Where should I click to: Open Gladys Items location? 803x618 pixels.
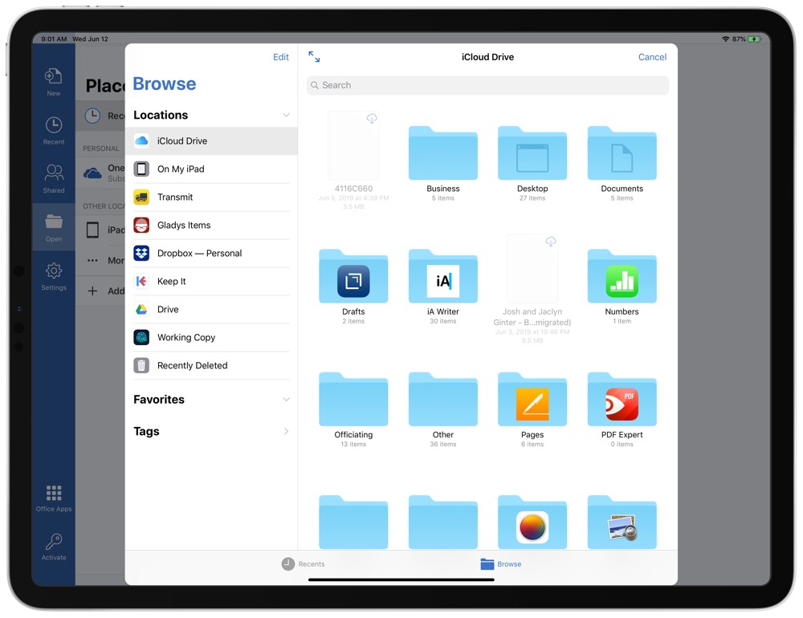[211, 226]
